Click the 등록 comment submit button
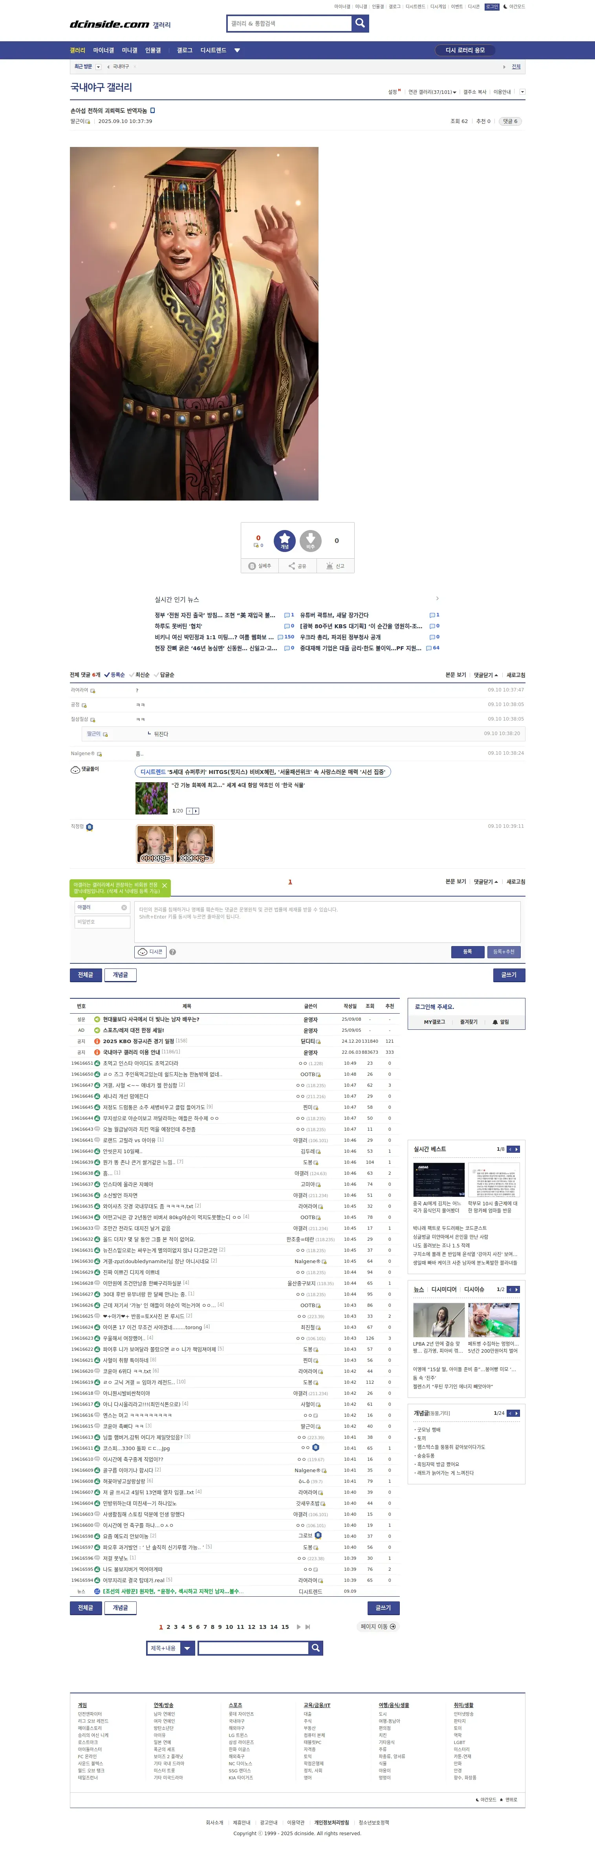This screenshot has height=1856, width=595. point(467,952)
